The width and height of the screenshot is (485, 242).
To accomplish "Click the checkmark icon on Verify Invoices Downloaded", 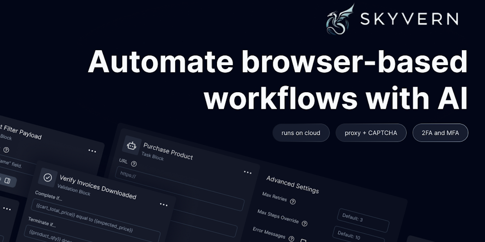I will 48,178.
